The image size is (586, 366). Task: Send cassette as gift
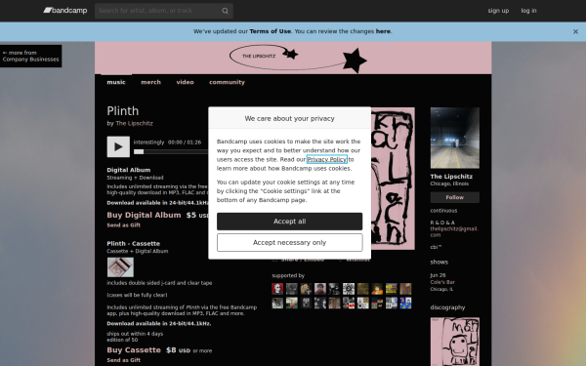[x=124, y=360]
